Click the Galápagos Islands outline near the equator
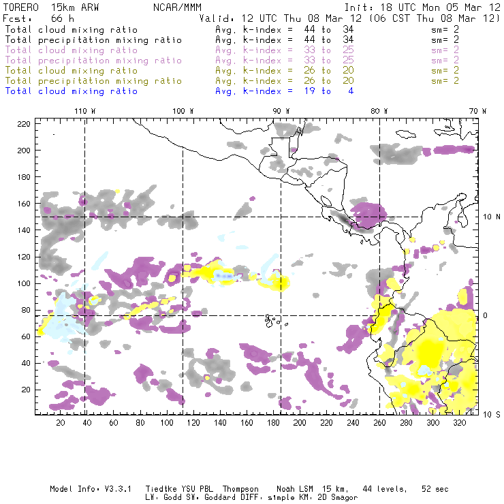This screenshot has height=504, width=504. (275, 321)
